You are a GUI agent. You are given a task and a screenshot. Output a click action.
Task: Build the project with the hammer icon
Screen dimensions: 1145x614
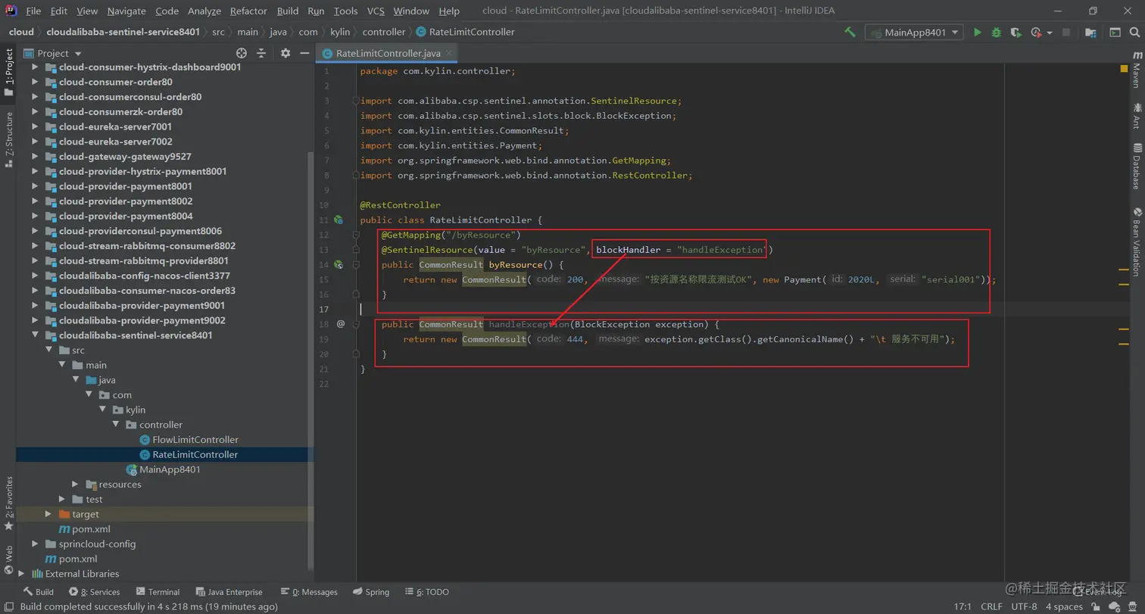(850, 32)
